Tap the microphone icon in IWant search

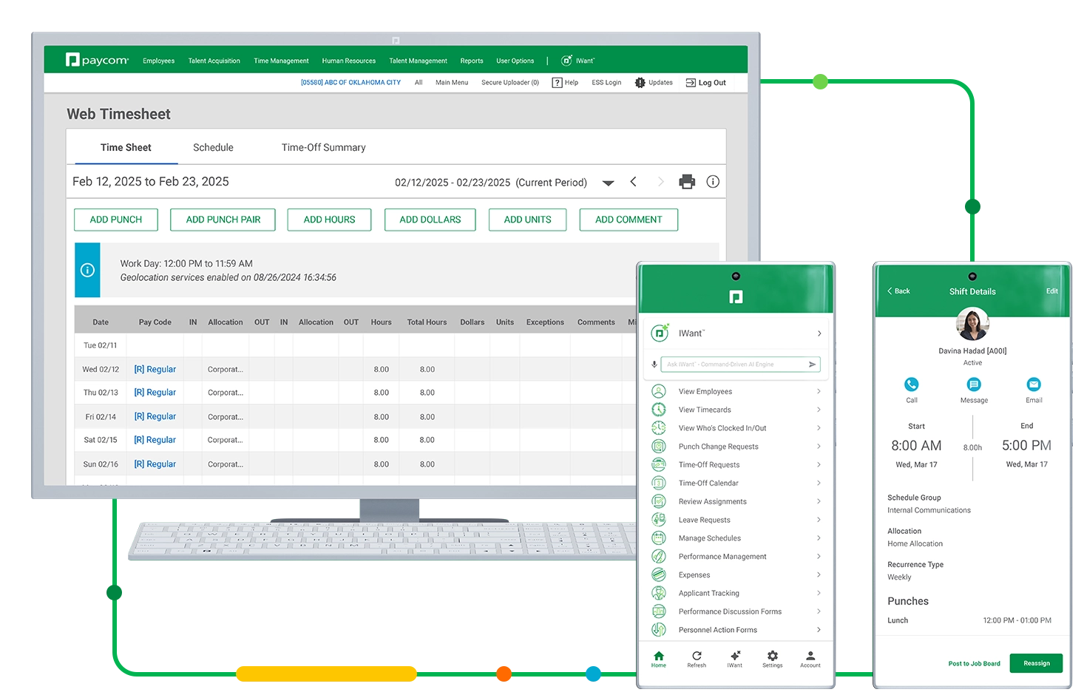654,365
